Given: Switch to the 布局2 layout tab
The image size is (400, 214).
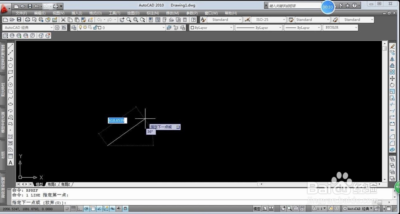Looking at the screenshot, I should point(65,184).
